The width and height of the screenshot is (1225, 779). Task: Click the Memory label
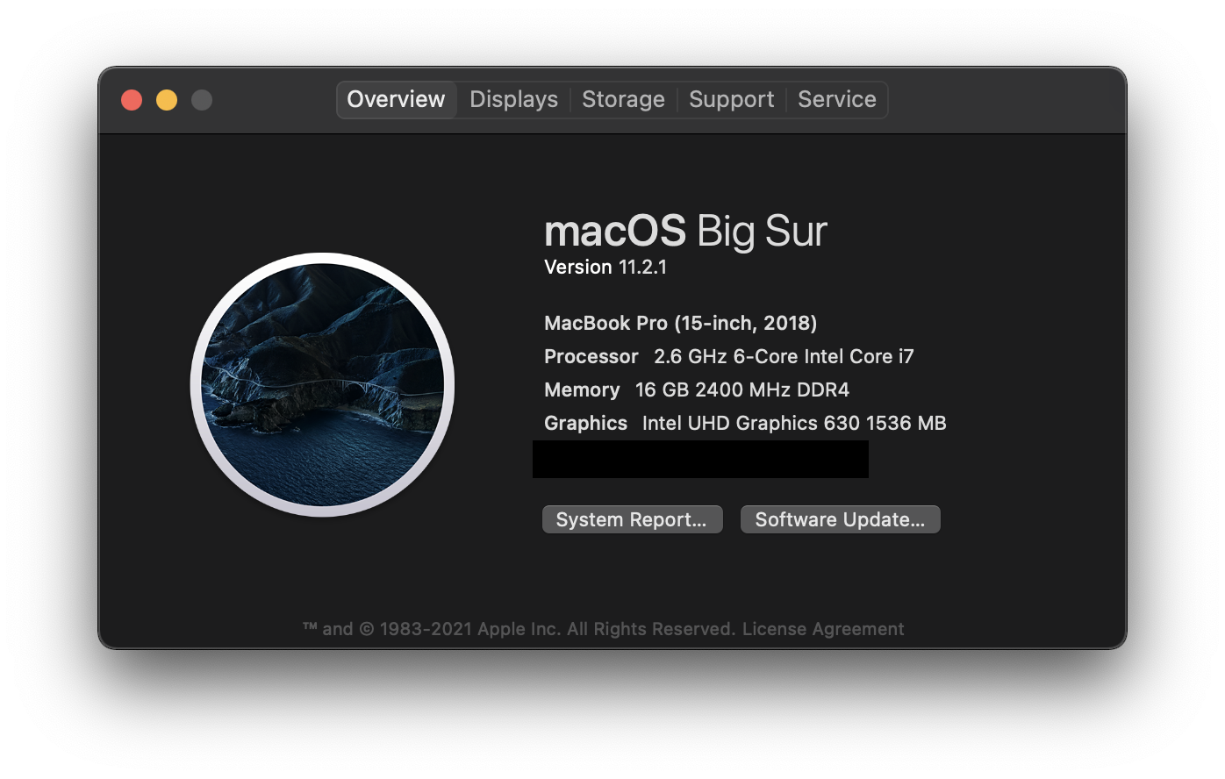tap(582, 389)
